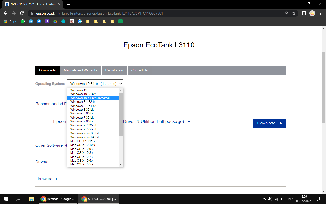This screenshot has height=204, width=326.
Task: Open the Chrome side panel
Action: coord(304,13)
